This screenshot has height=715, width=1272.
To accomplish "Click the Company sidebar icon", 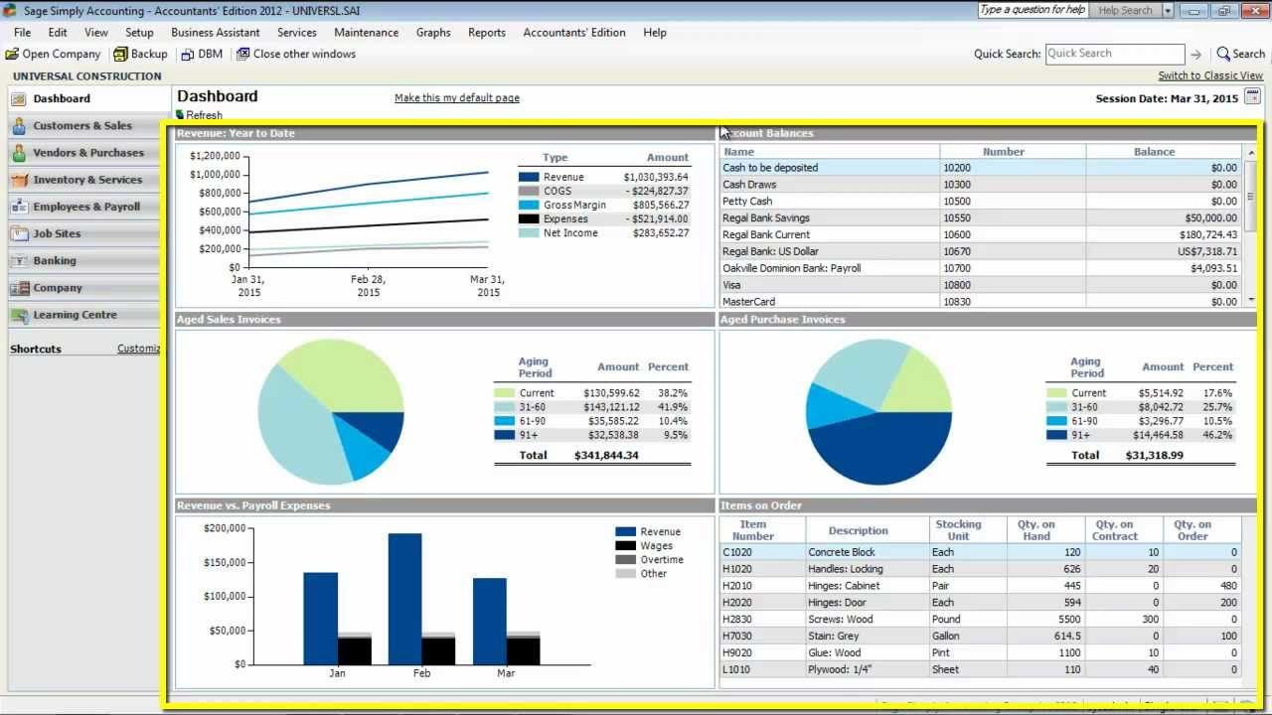I will (19, 287).
